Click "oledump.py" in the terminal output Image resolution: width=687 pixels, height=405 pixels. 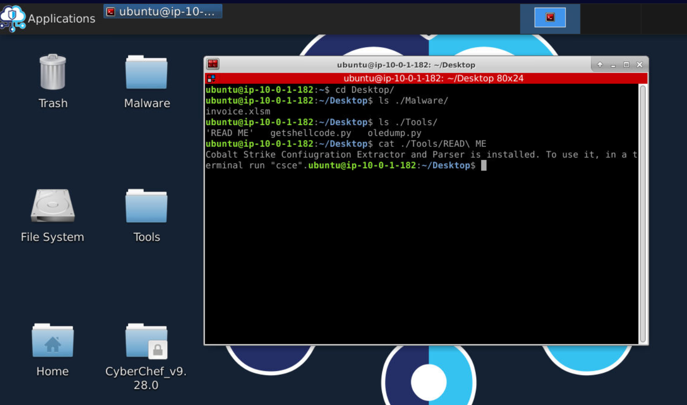pos(394,133)
